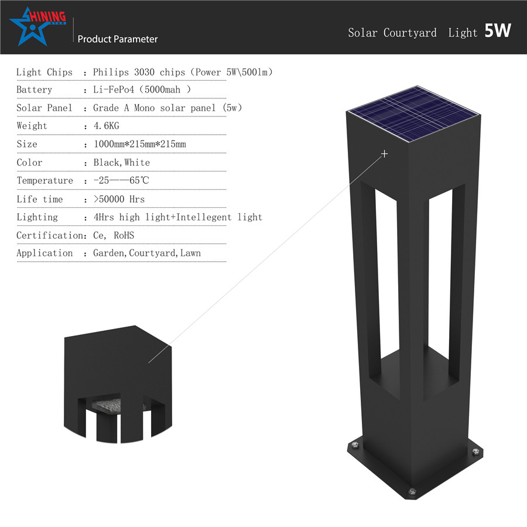Select the "Life time" label
Image resolution: width=527 pixels, height=527 pixels.
coord(40,199)
